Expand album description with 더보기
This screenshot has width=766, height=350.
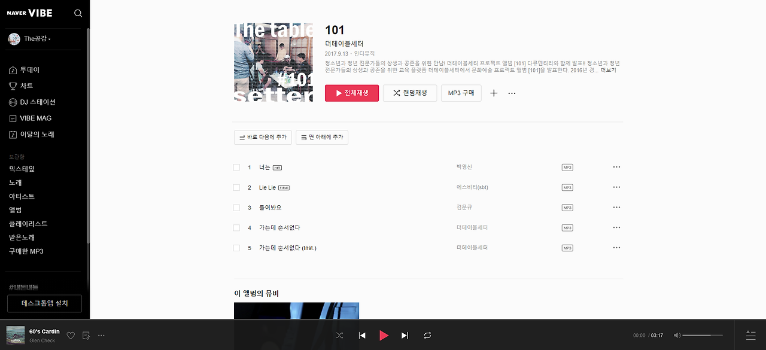click(608, 70)
